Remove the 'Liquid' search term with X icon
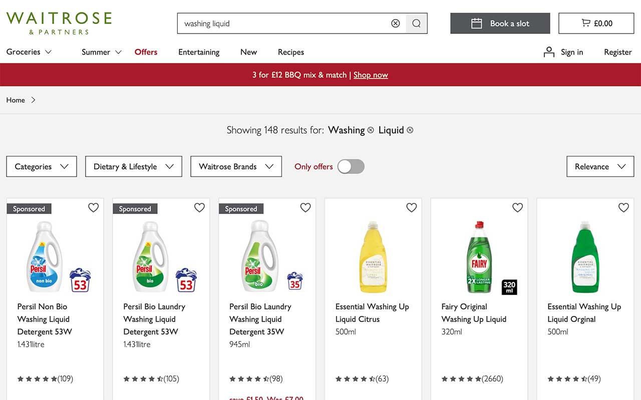641x400 pixels. point(410,130)
